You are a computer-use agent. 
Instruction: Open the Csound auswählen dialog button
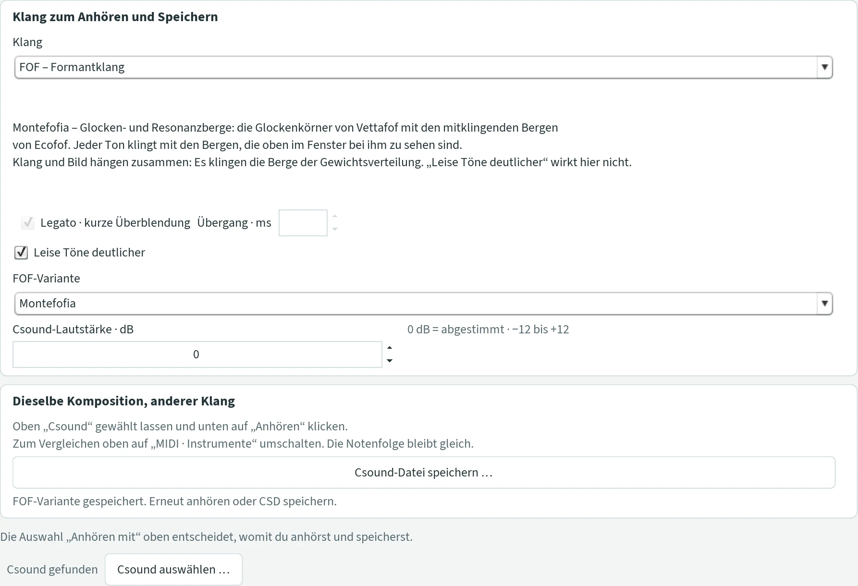click(x=174, y=570)
